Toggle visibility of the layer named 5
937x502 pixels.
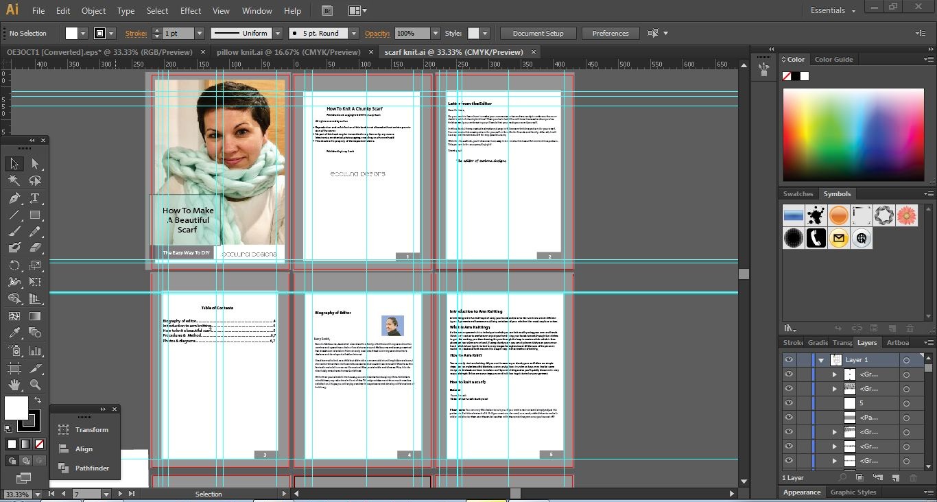click(789, 403)
